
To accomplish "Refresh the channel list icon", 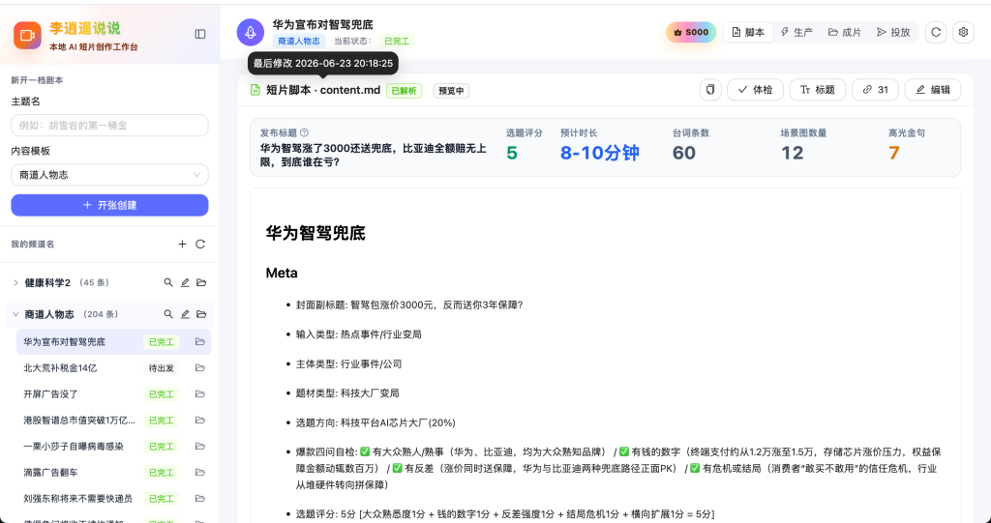I will pyautogui.click(x=200, y=245).
